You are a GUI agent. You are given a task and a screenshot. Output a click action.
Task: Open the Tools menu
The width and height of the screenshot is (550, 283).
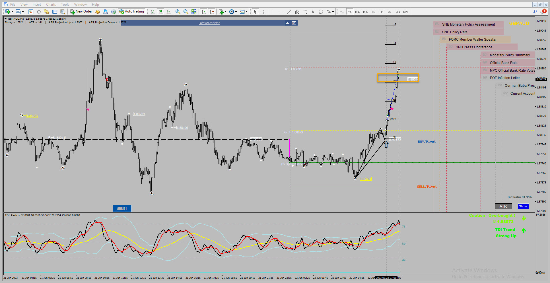pyautogui.click(x=65, y=5)
